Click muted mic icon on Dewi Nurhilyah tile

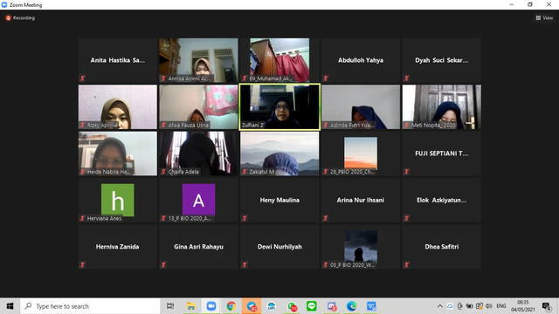click(245, 265)
